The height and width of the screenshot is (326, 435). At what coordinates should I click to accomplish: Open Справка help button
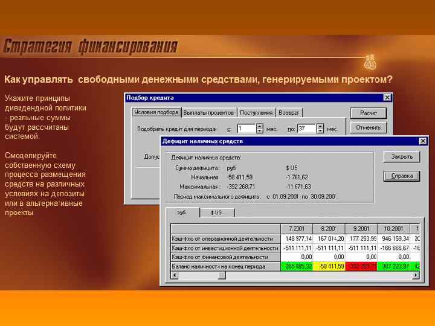tap(402, 176)
